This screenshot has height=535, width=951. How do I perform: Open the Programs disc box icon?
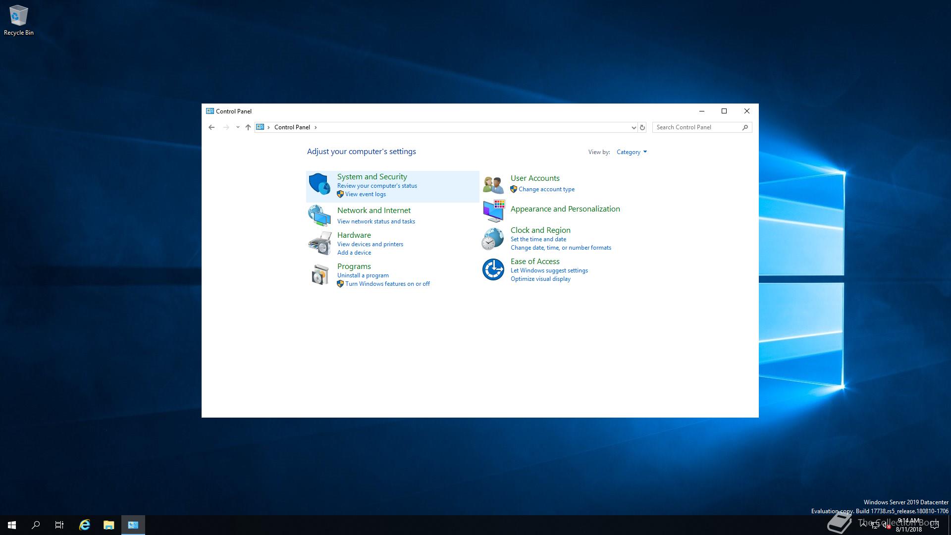pyautogui.click(x=319, y=274)
